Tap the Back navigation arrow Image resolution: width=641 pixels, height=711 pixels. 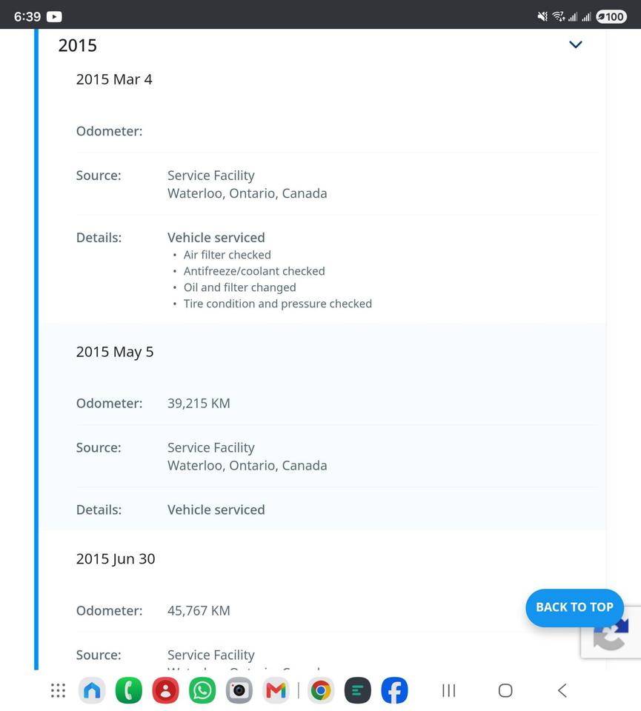562,690
